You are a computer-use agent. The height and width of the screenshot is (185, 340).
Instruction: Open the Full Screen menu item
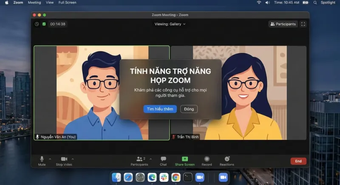[x=68, y=3]
